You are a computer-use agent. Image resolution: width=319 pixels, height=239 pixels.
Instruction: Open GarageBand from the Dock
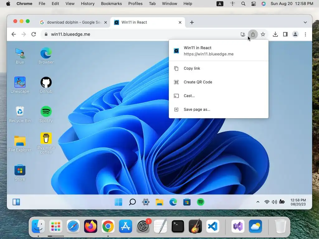(195, 226)
